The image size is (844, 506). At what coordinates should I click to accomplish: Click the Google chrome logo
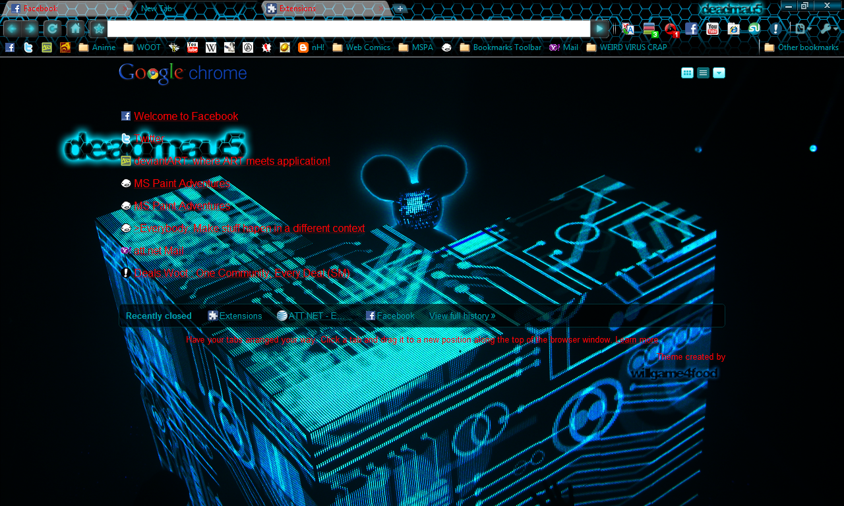[183, 74]
